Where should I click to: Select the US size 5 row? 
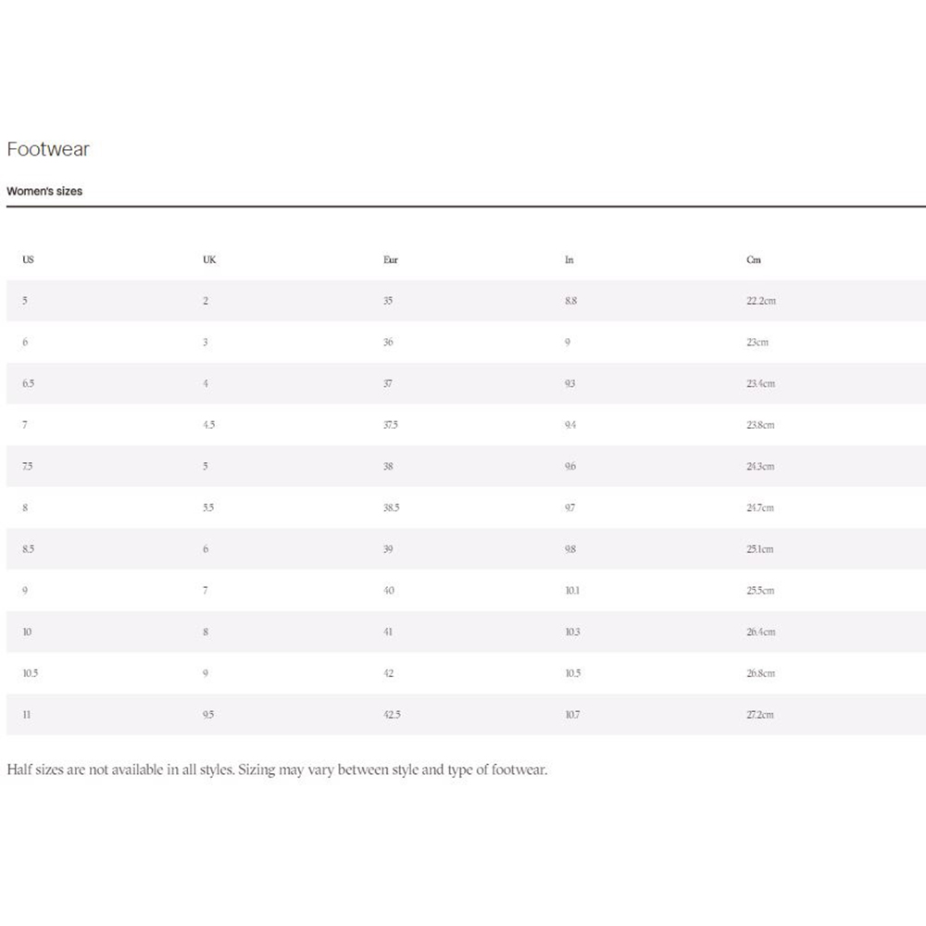[x=466, y=301]
